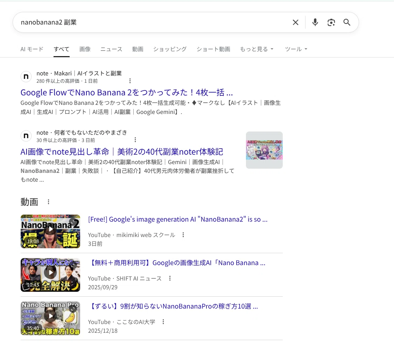Open AI画像でnote見出し革命 result link
The height and width of the screenshot is (344, 394).
(122, 151)
